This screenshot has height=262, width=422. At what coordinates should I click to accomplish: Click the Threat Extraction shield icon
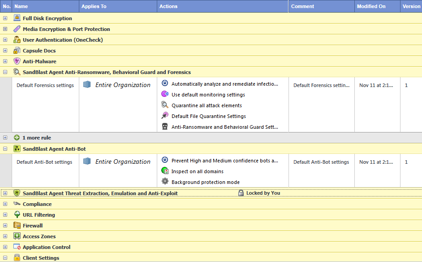pyautogui.click(x=17, y=193)
